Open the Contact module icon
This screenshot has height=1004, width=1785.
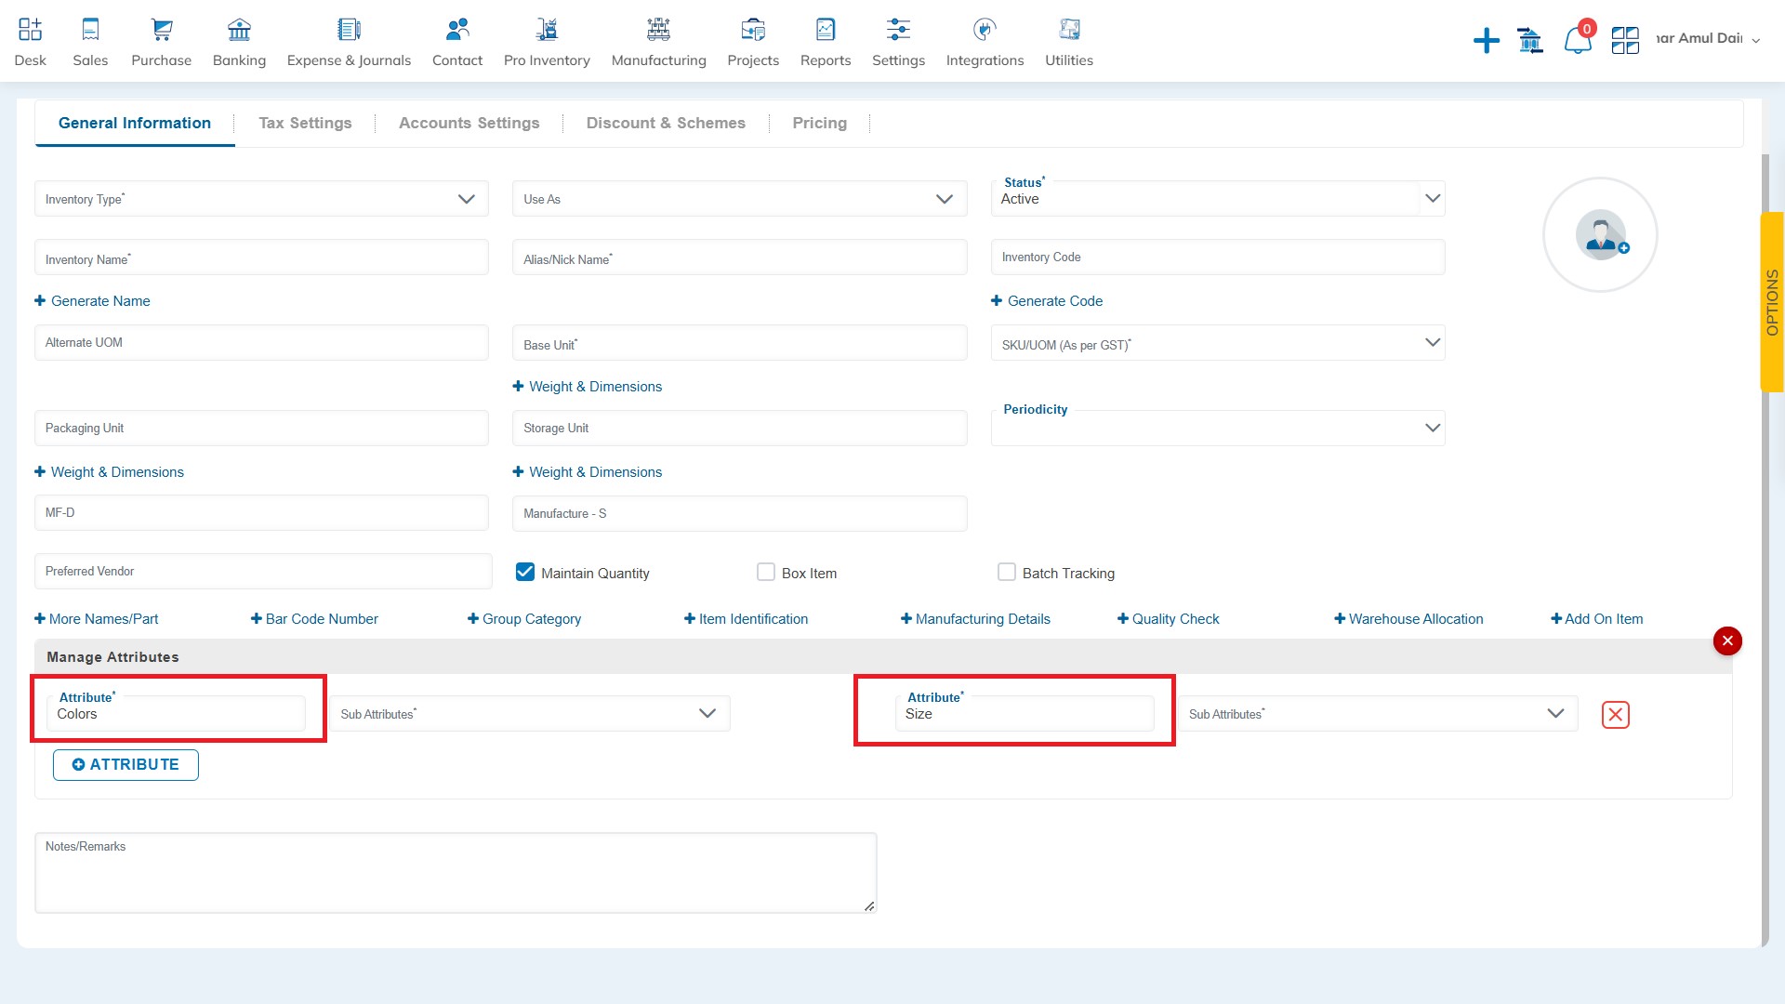(x=457, y=30)
